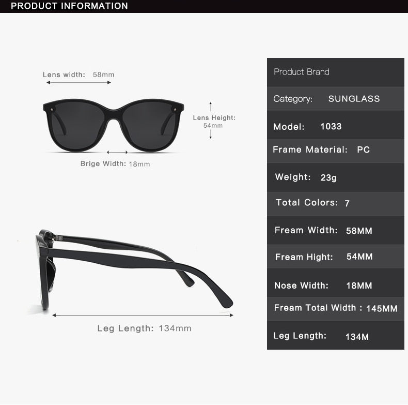This screenshot has height=405, width=408.
Task: Click the side-view sunglasses image
Action: pyautogui.click(x=134, y=269)
